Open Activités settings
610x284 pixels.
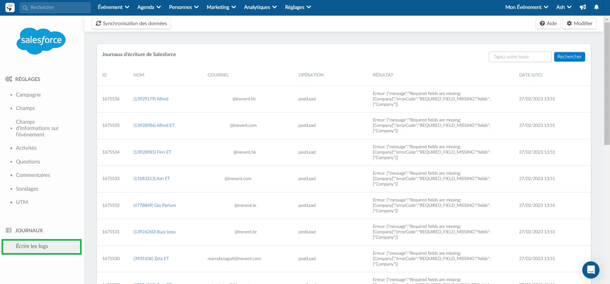[26, 148]
